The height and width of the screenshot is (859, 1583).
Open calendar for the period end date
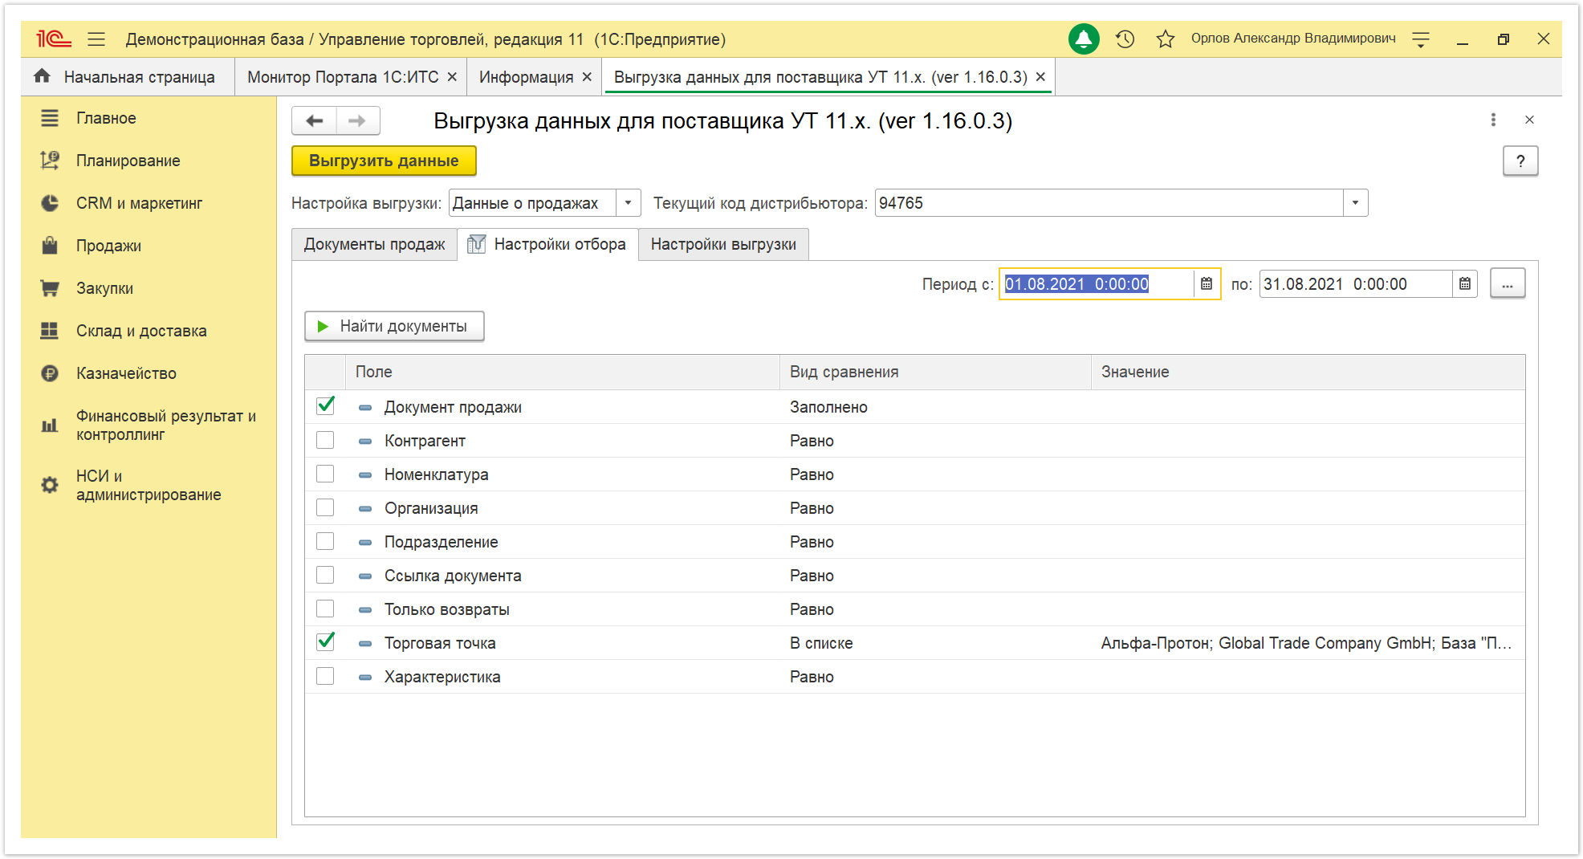click(1465, 283)
